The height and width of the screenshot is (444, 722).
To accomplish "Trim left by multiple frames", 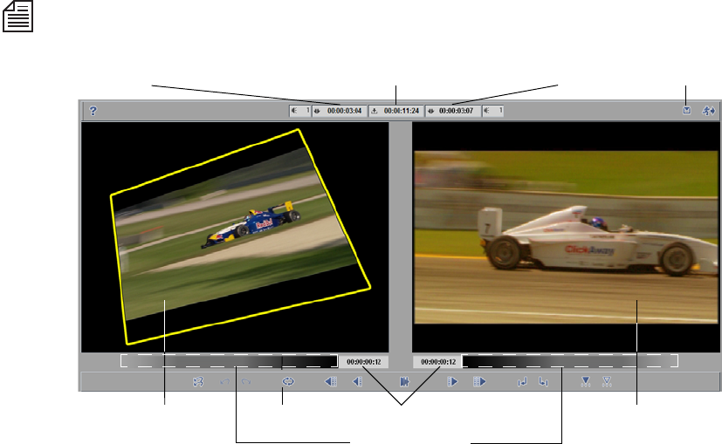I will (331, 381).
